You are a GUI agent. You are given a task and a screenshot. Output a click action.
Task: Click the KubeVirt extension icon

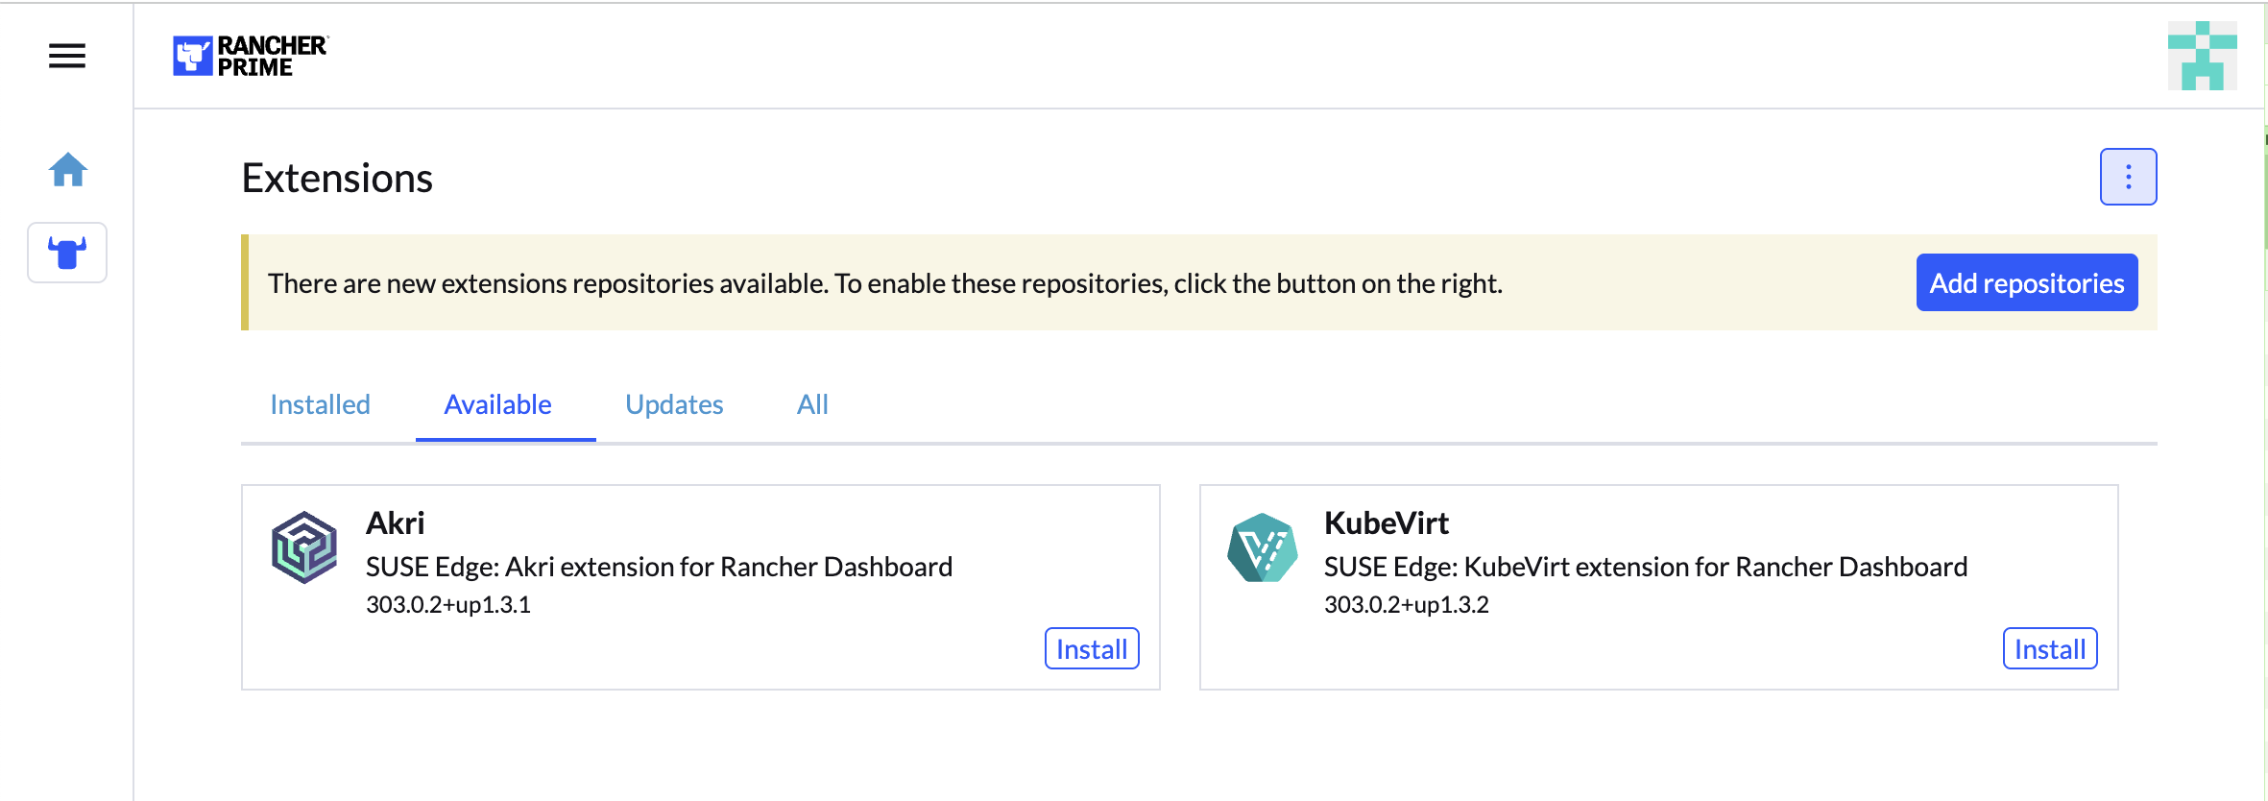(x=1262, y=547)
